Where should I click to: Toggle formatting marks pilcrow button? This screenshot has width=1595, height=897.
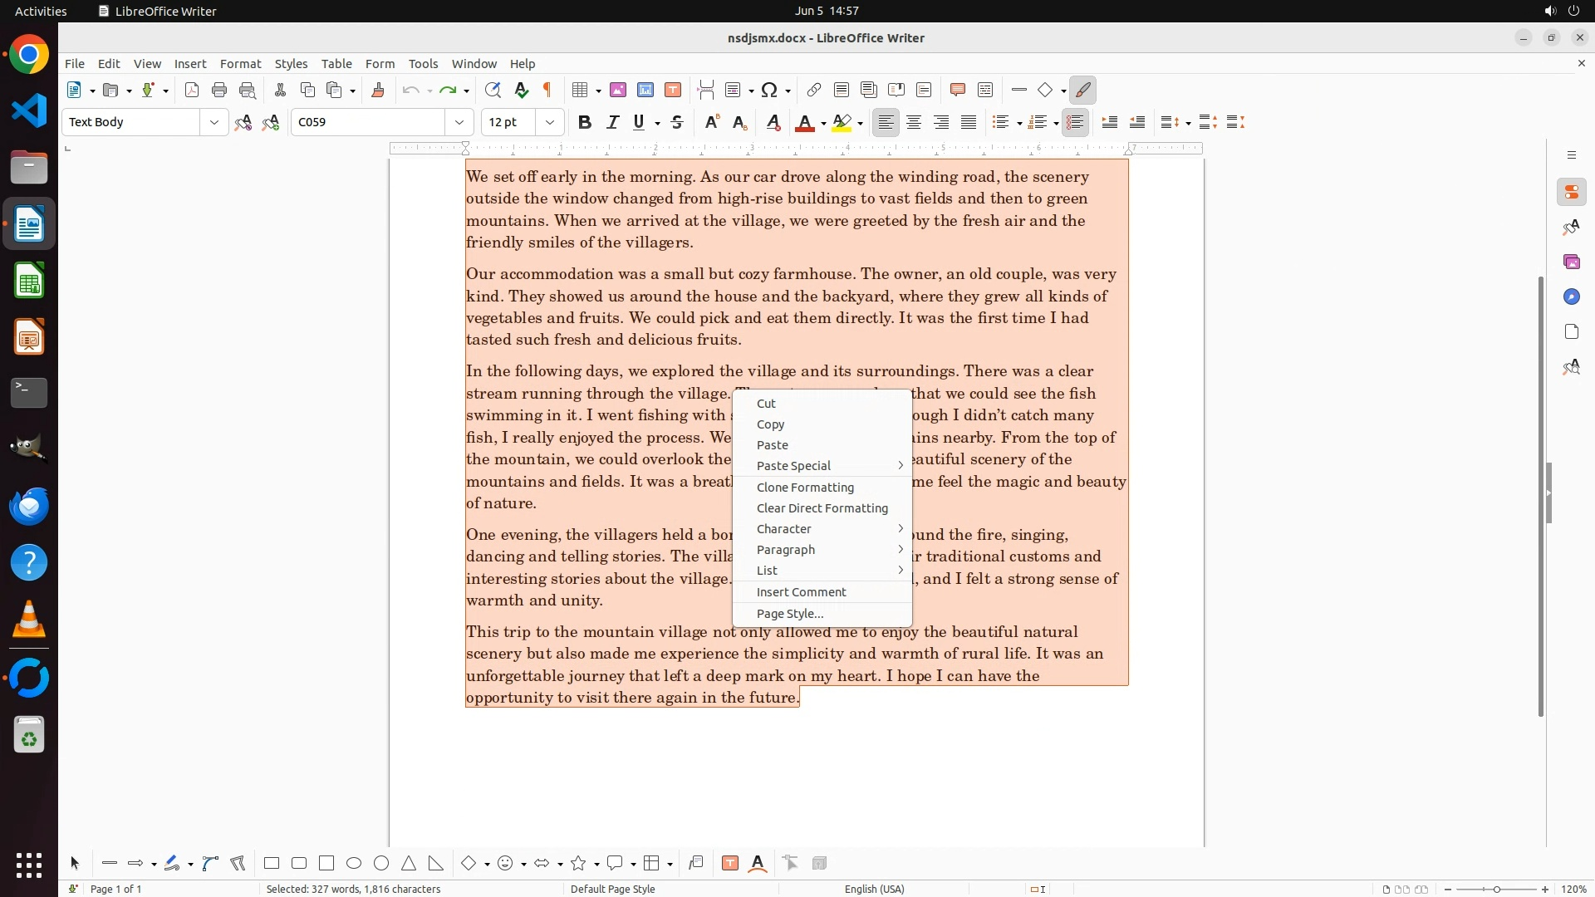(547, 91)
